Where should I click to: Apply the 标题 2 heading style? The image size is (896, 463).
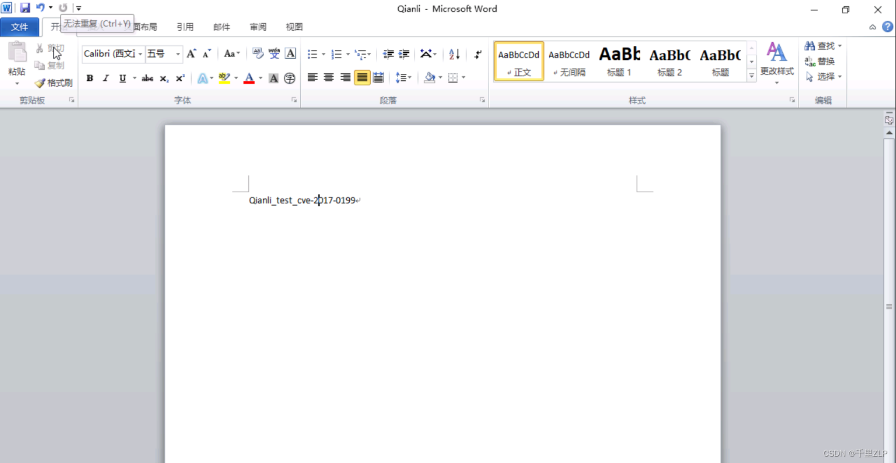[670, 62]
